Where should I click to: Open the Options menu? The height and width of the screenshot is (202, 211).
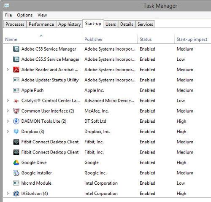(25, 15)
